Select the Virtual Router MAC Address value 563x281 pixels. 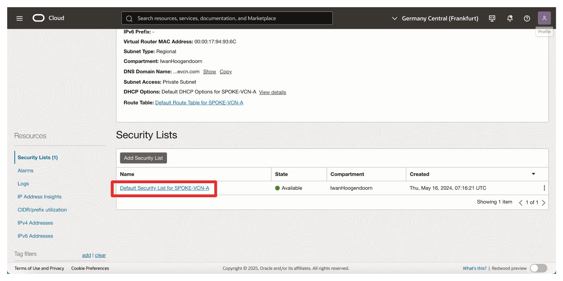click(215, 42)
